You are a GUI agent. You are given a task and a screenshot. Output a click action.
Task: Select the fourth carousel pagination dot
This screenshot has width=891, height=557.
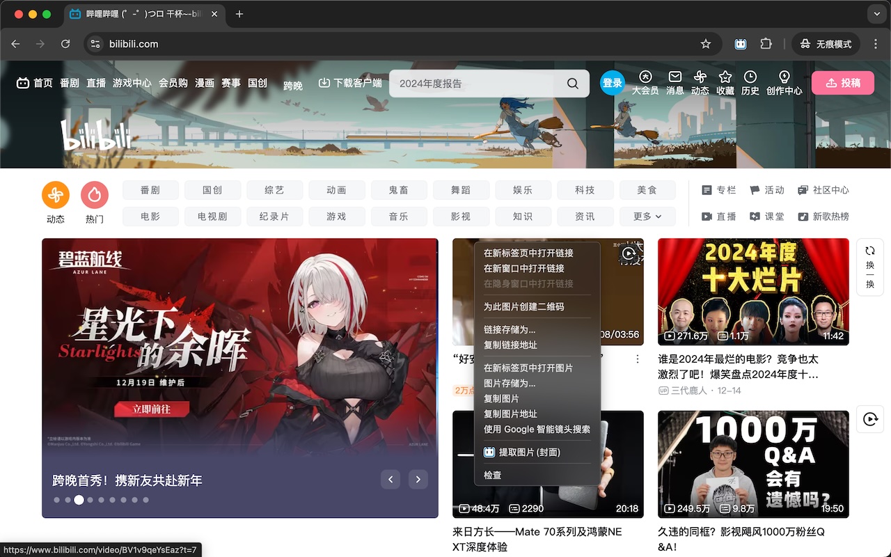(90, 500)
